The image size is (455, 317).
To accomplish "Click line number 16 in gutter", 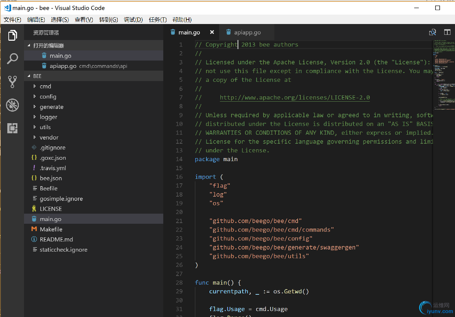I will click(179, 177).
